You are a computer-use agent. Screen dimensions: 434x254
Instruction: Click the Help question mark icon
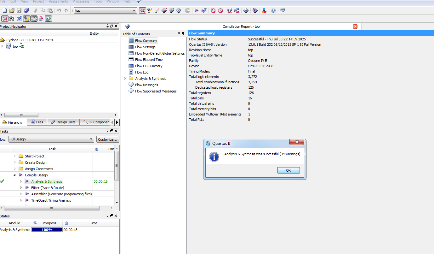(273, 10)
